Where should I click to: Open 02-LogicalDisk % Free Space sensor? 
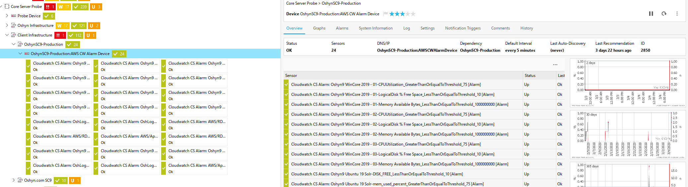click(x=392, y=124)
